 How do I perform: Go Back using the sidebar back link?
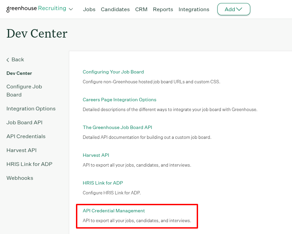pyautogui.click(x=15, y=60)
